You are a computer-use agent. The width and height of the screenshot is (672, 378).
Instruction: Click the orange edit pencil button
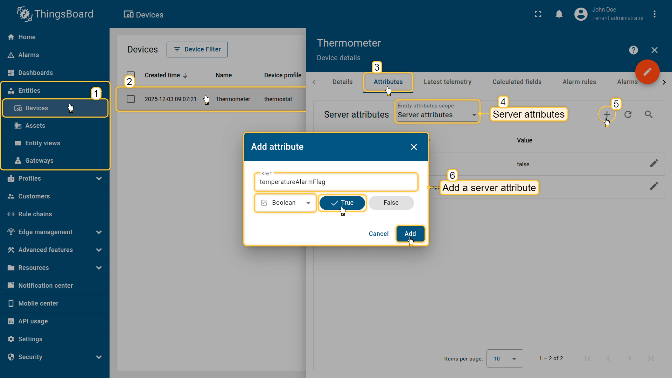647,72
